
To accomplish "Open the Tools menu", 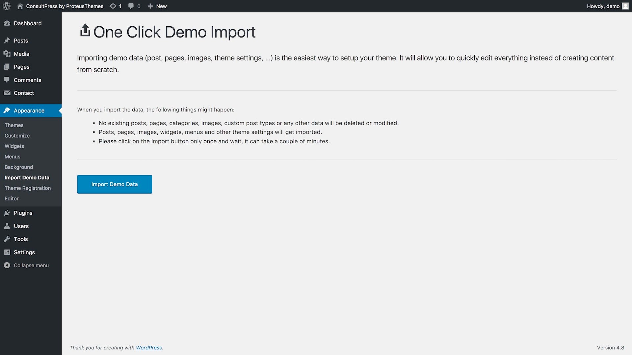I will click(x=21, y=239).
